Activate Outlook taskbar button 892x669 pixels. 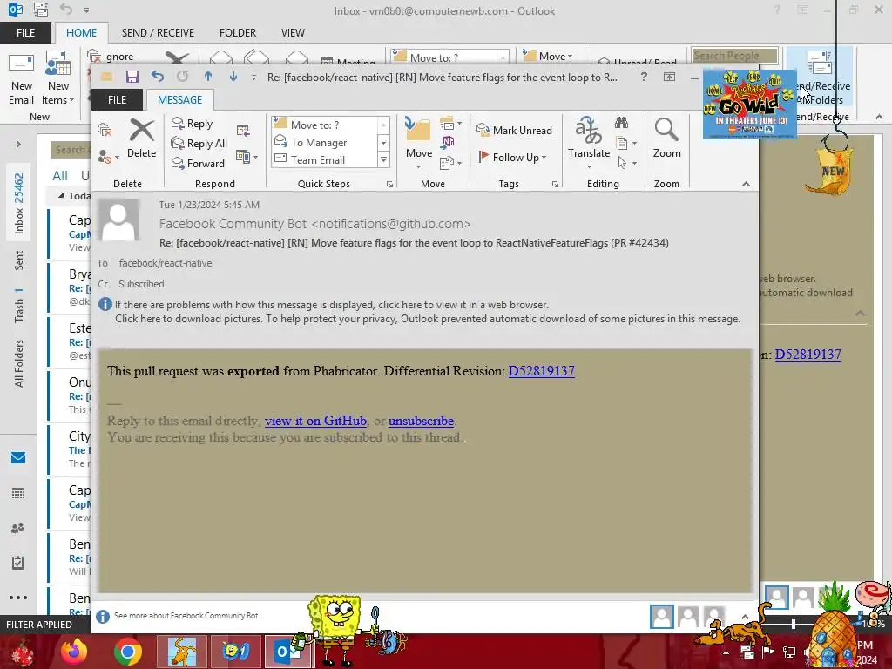coord(289,652)
